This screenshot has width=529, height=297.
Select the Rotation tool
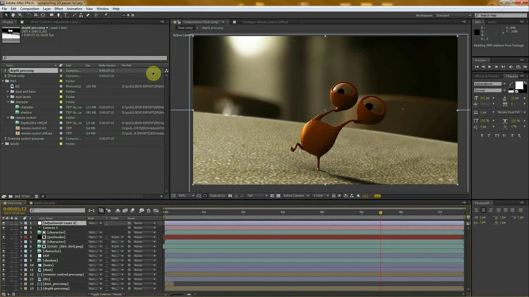tap(29, 15)
